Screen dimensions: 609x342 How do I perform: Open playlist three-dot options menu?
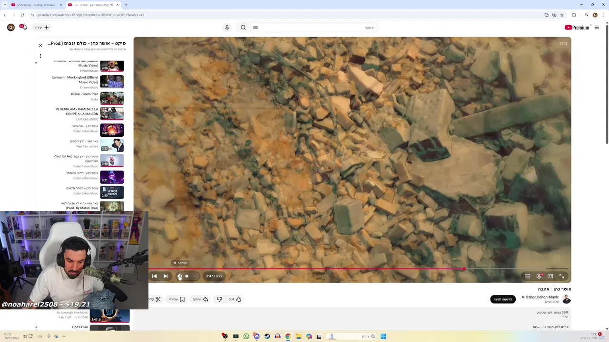click(x=40, y=56)
